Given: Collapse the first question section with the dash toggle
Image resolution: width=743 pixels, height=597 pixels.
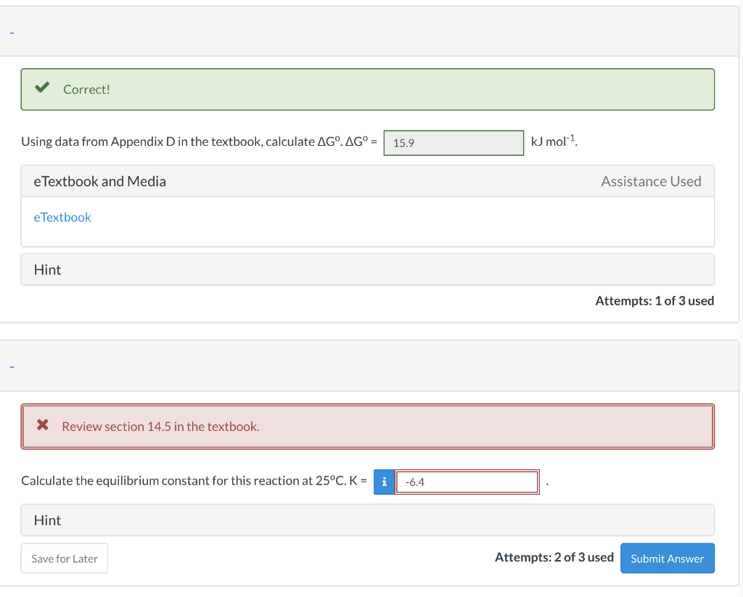Looking at the screenshot, I should (x=12, y=33).
